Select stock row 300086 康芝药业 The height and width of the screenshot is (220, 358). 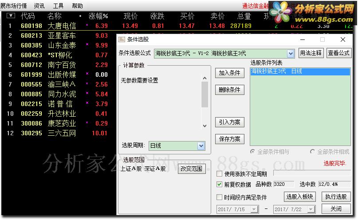[59, 123]
